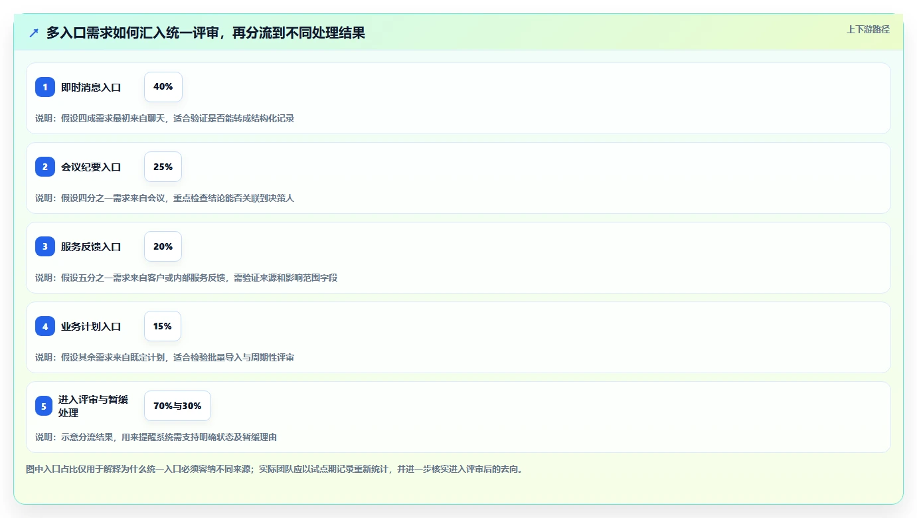Select the 15% value pill

163,326
